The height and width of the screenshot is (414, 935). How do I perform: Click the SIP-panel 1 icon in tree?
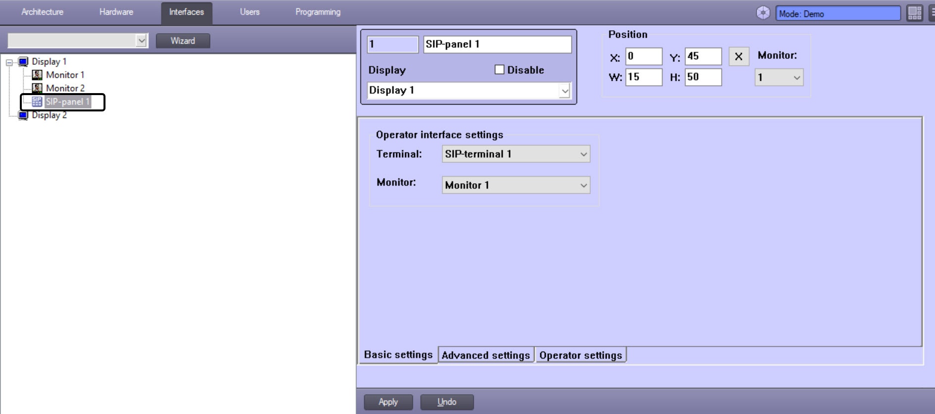[37, 102]
